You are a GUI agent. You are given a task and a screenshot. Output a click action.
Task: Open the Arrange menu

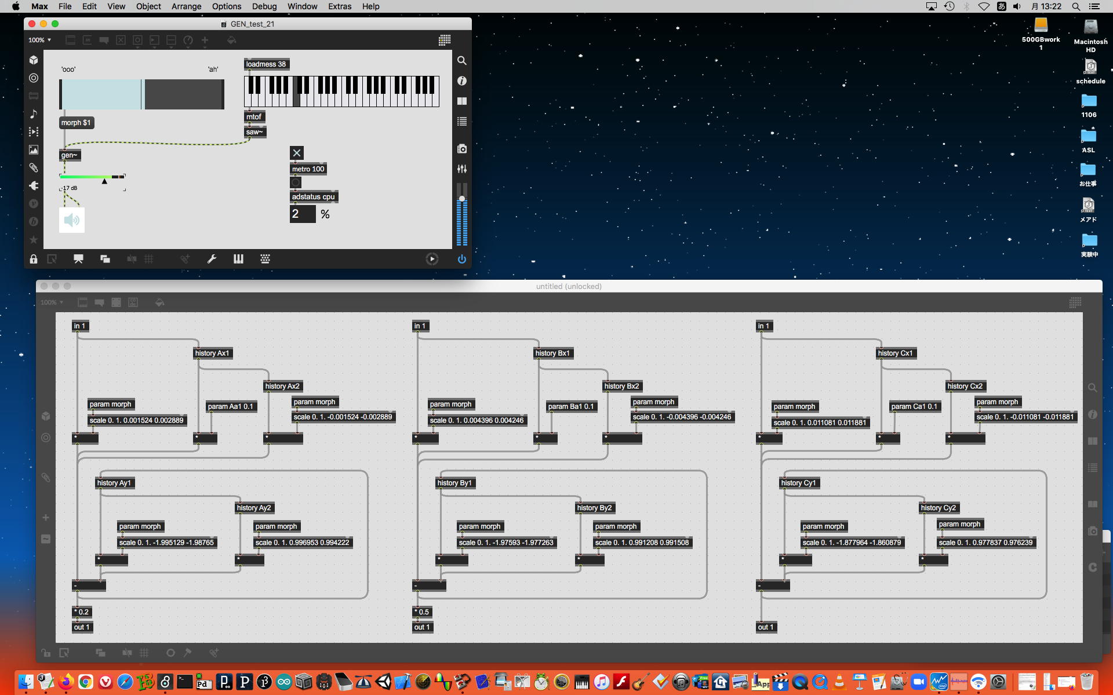tap(186, 6)
